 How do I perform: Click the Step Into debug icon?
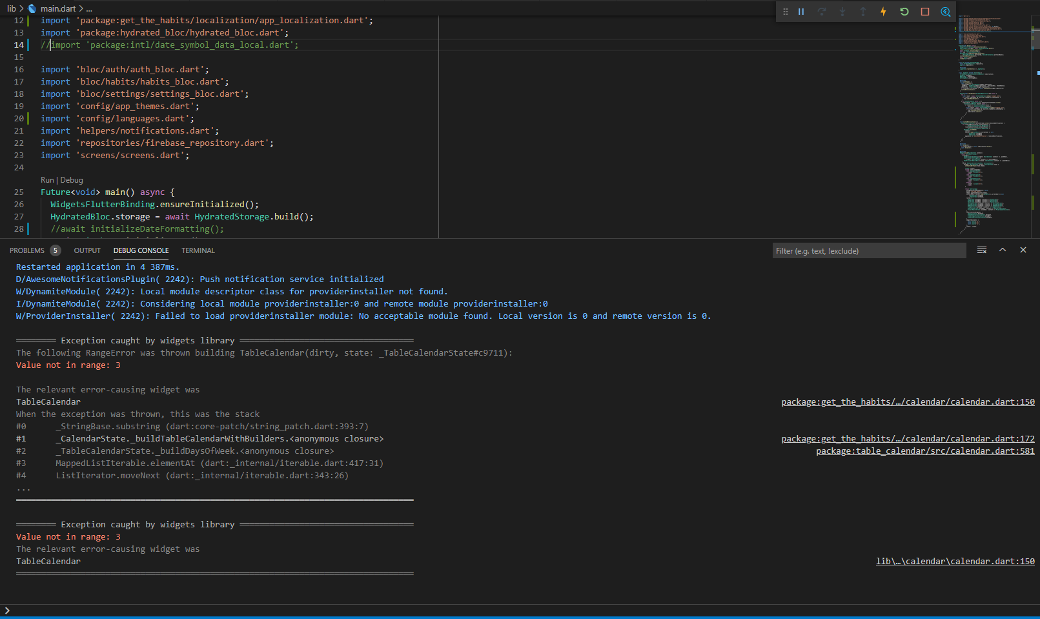coord(842,11)
